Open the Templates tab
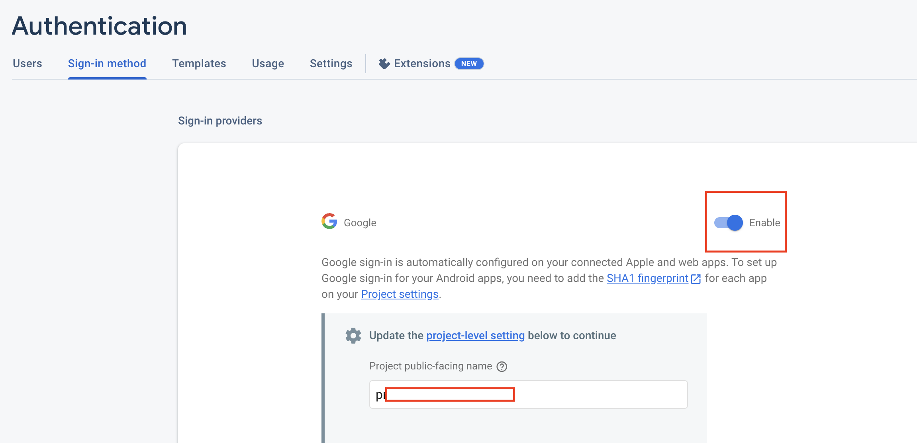This screenshot has height=443, width=917. pos(199,64)
